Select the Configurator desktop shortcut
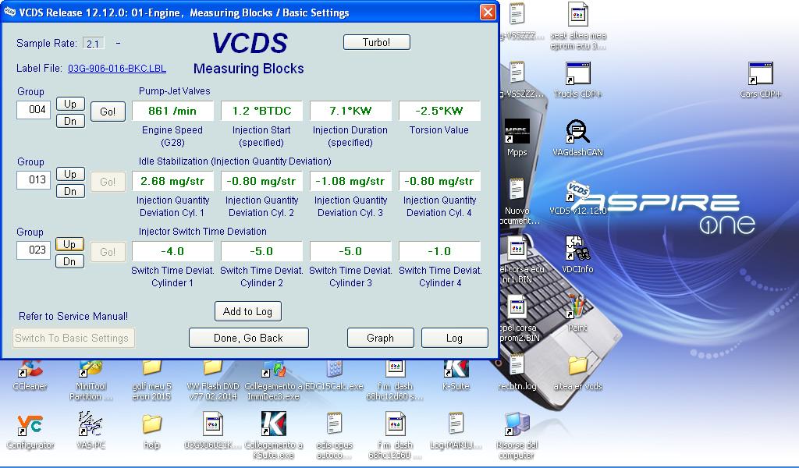Screen dimensions: 799x468 [30, 426]
